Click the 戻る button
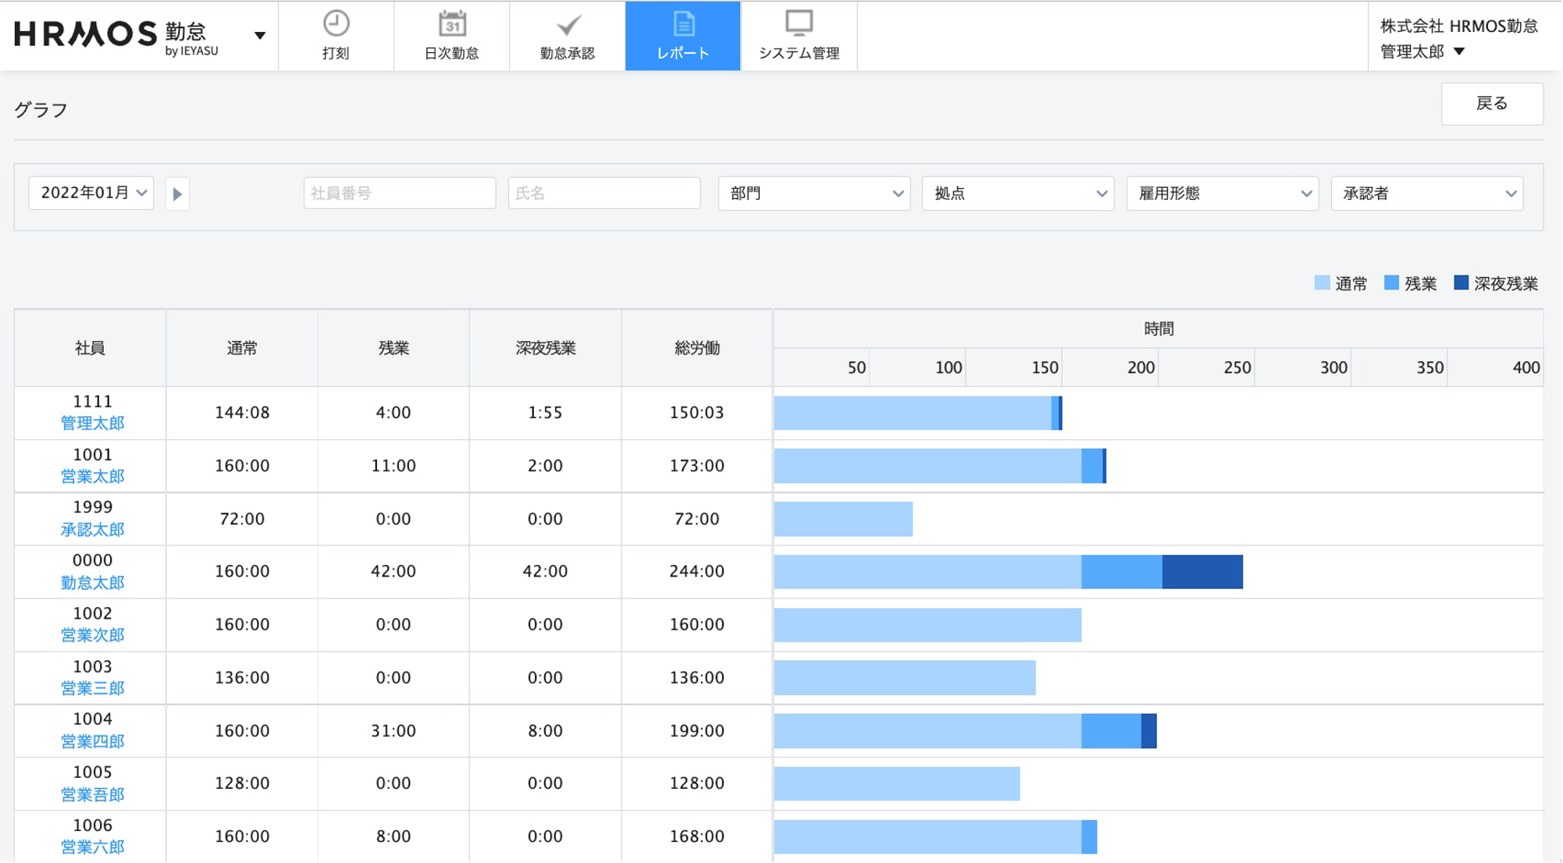 click(1491, 104)
